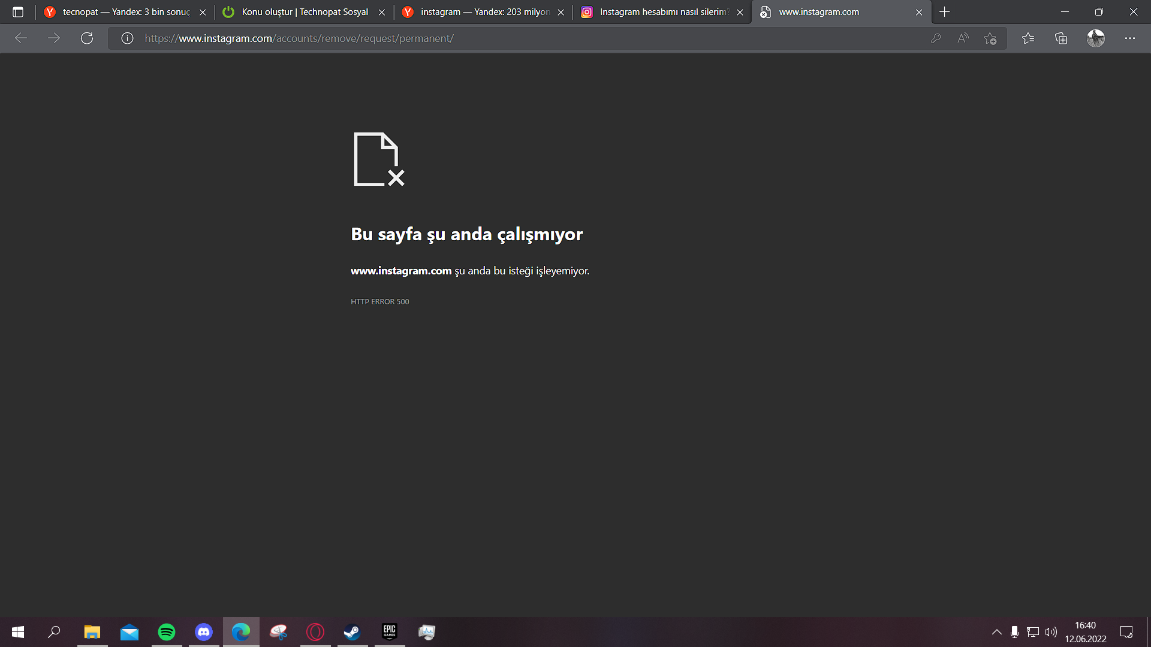Open Steam from the taskbar
1151x647 pixels.
pyautogui.click(x=352, y=632)
